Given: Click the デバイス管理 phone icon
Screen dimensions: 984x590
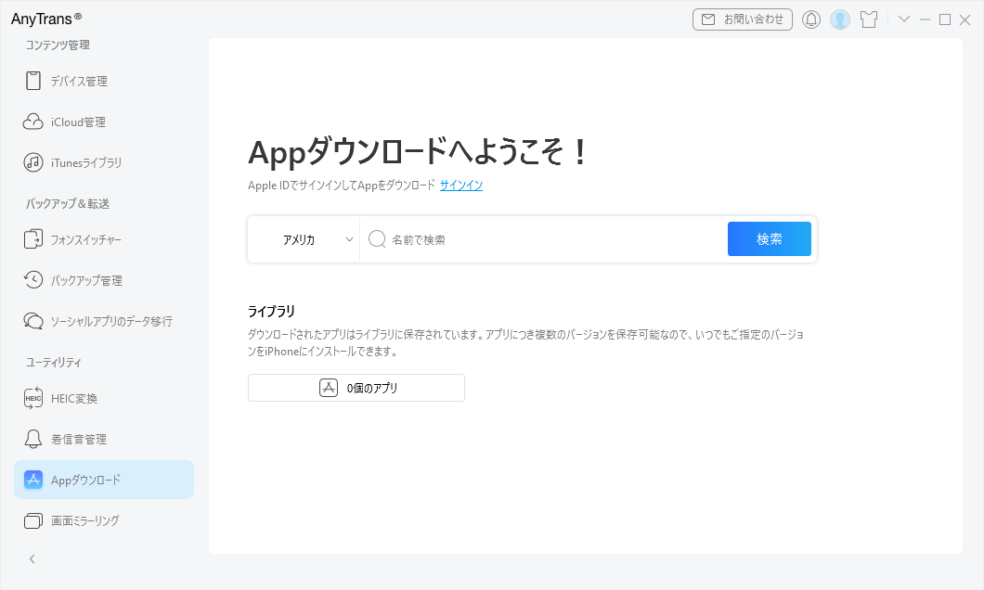Looking at the screenshot, I should pyautogui.click(x=33, y=81).
